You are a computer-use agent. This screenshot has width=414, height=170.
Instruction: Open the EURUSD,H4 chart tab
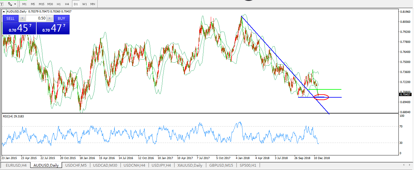coord(16,165)
